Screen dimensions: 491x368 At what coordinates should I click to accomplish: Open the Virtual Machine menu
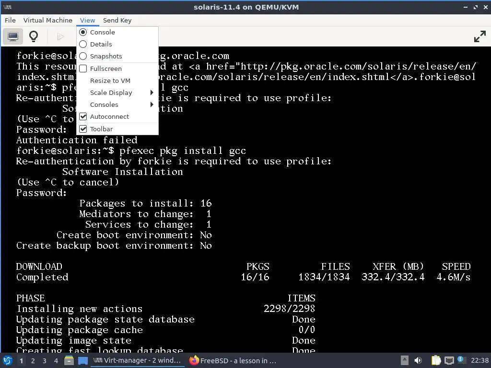click(47, 20)
